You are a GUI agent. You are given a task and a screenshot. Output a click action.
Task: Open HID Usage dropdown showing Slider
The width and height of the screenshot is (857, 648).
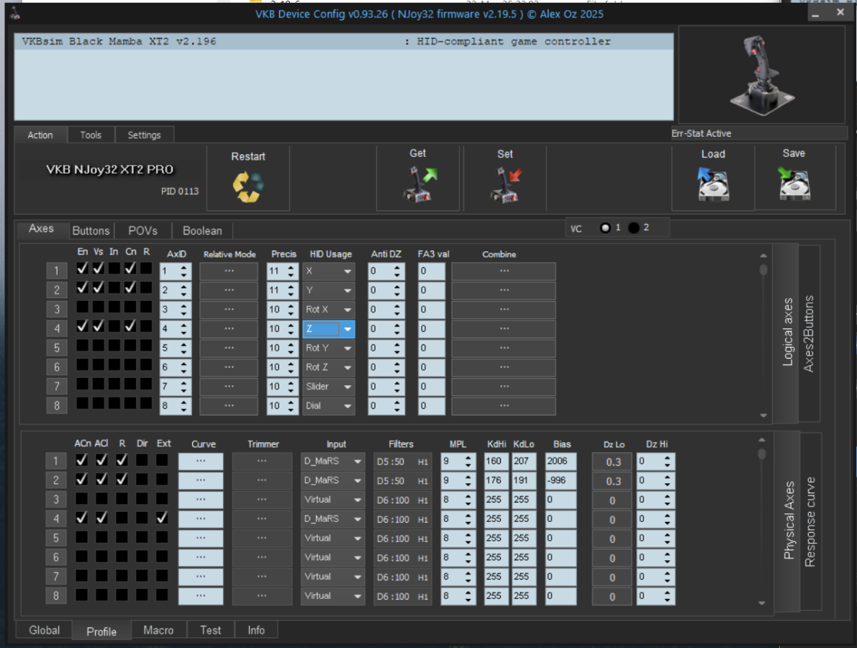[x=328, y=387]
